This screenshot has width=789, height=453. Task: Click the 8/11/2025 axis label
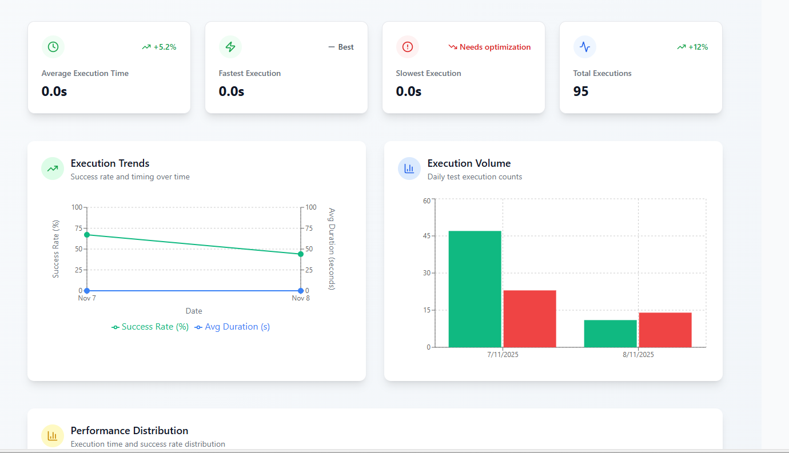point(638,355)
